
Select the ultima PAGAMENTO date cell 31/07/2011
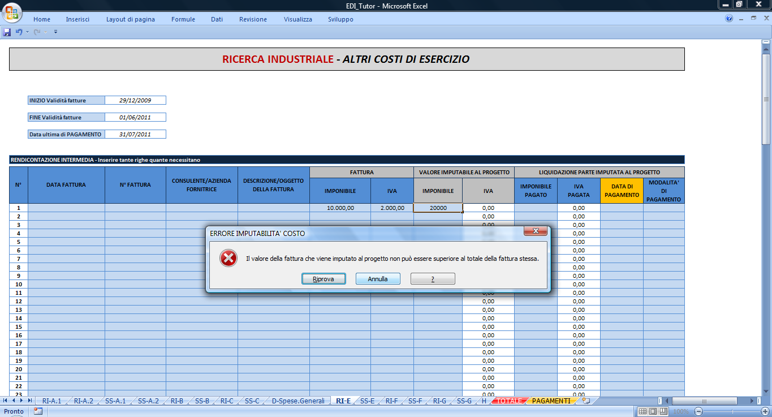[x=135, y=134]
